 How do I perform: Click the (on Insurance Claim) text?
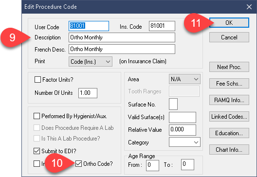coord(143,61)
